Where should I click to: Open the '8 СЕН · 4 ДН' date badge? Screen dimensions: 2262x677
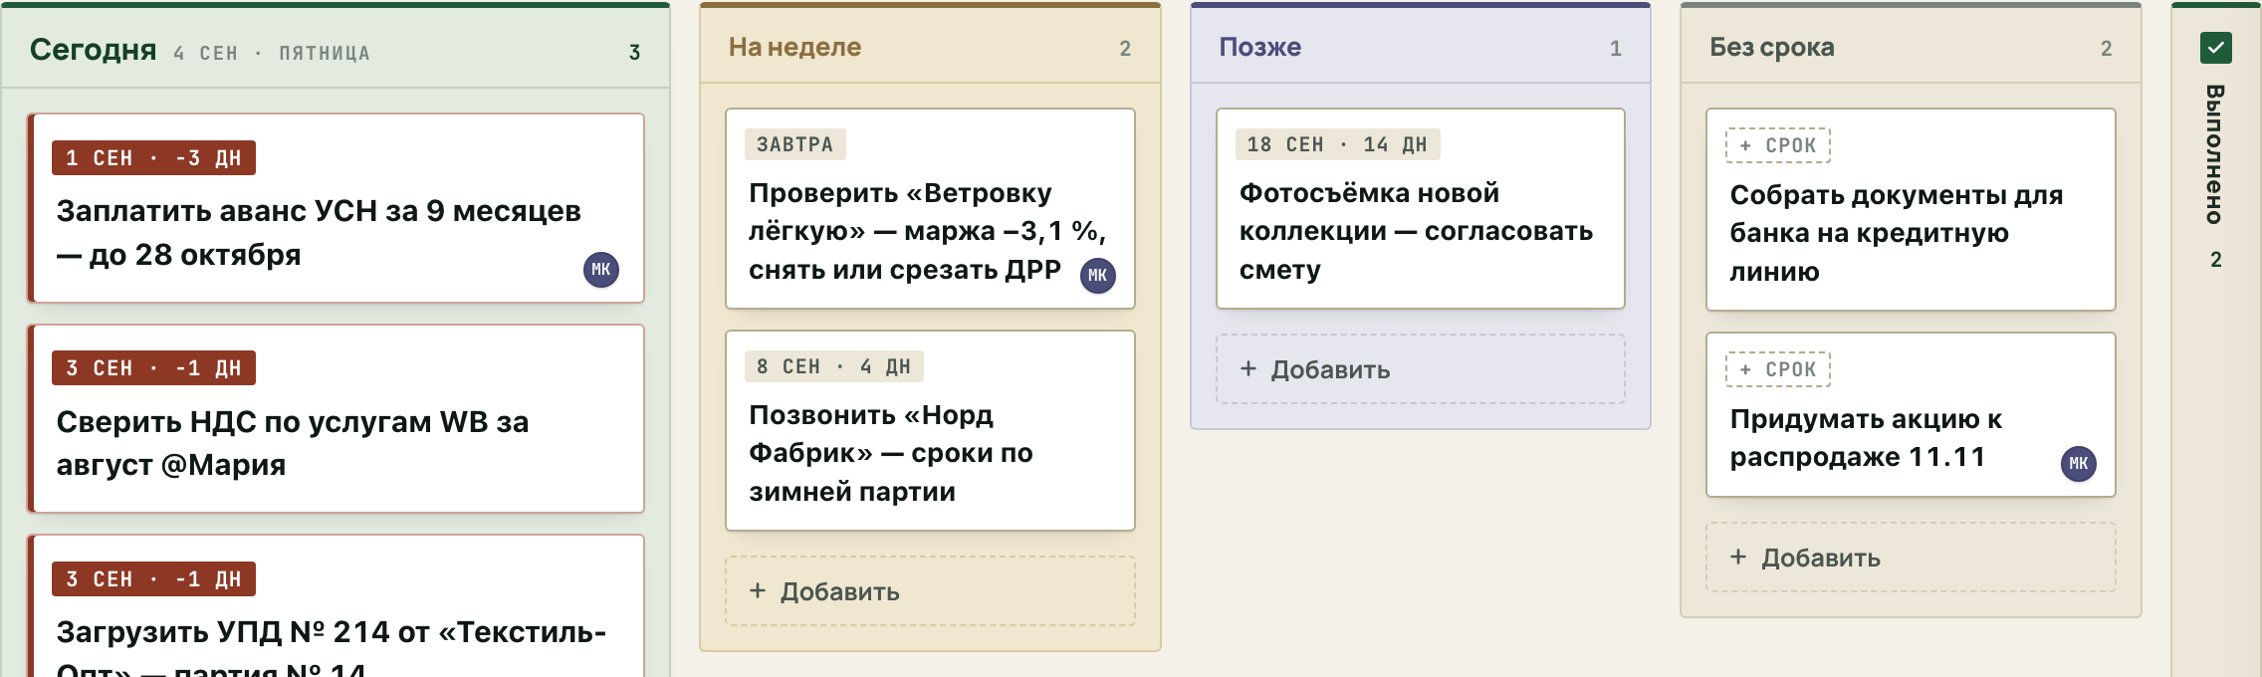coord(834,366)
